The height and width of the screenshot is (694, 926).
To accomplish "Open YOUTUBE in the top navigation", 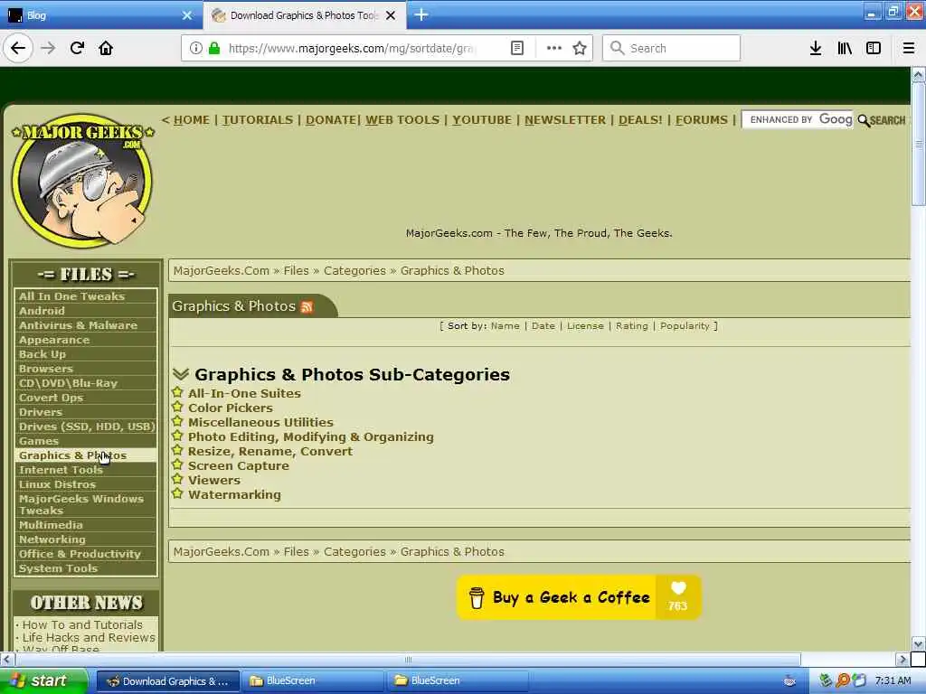I will coord(482,120).
